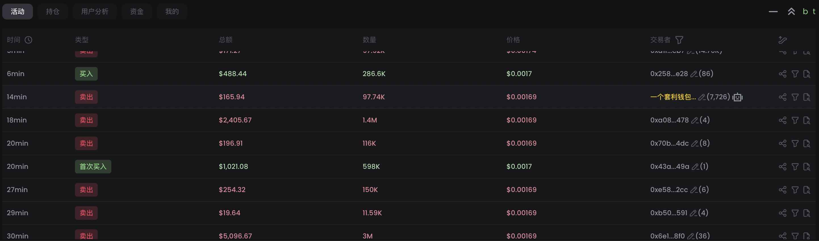Open trader address 0xe58...2cc
Image resolution: width=819 pixels, height=241 pixels.
[x=668, y=190]
